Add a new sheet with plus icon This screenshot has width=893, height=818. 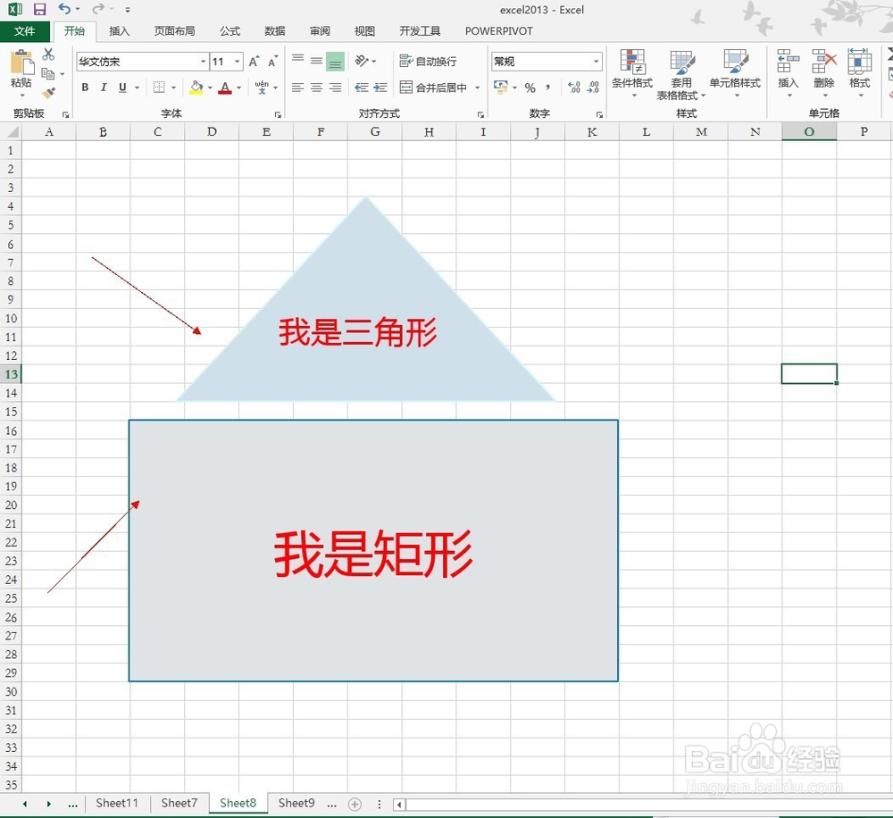355,804
